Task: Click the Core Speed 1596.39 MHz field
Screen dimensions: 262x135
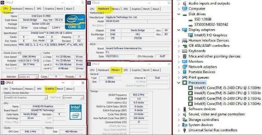Action: [x=29, y=57]
